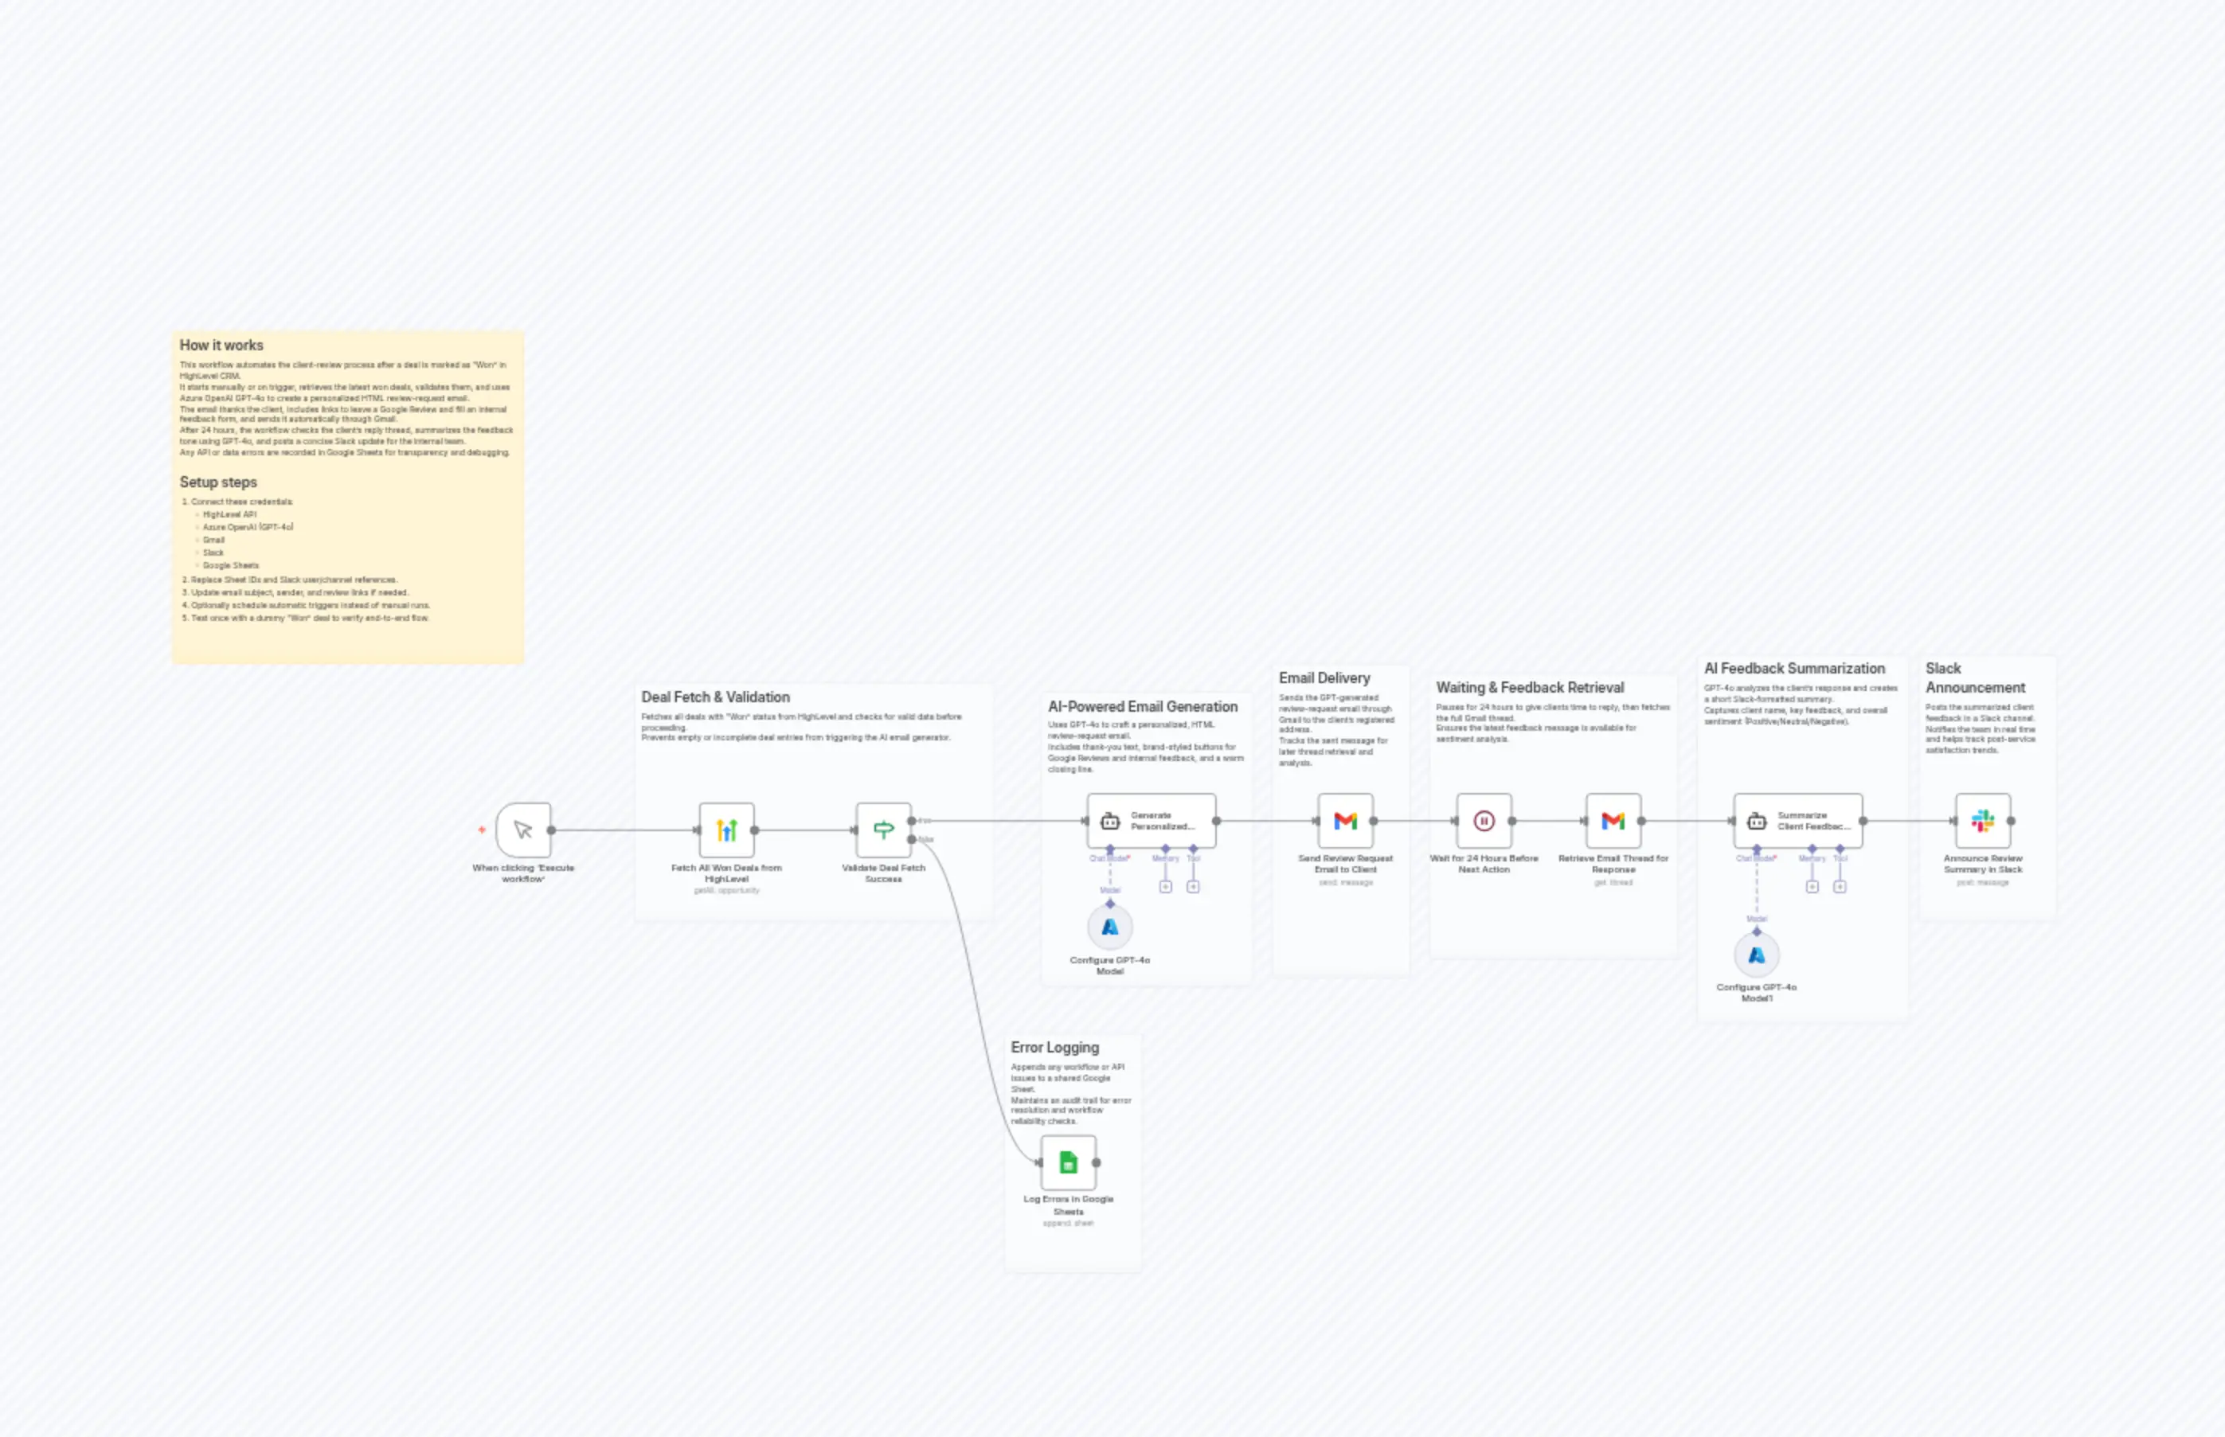Open the 'Retrieve Email Thread for Response' node

(x=1613, y=821)
